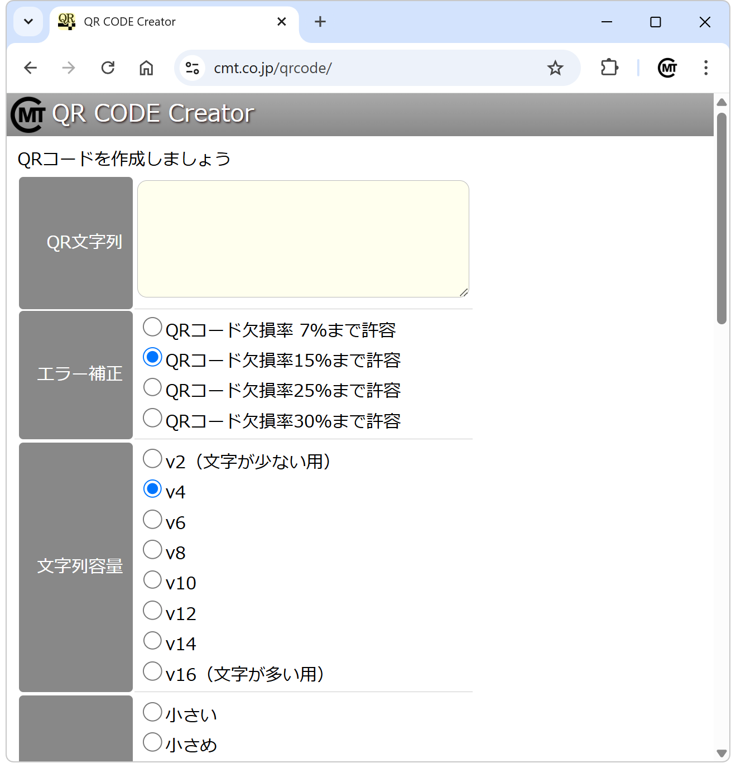Open a new browser tab
The width and height of the screenshot is (736, 768).
tap(320, 22)
